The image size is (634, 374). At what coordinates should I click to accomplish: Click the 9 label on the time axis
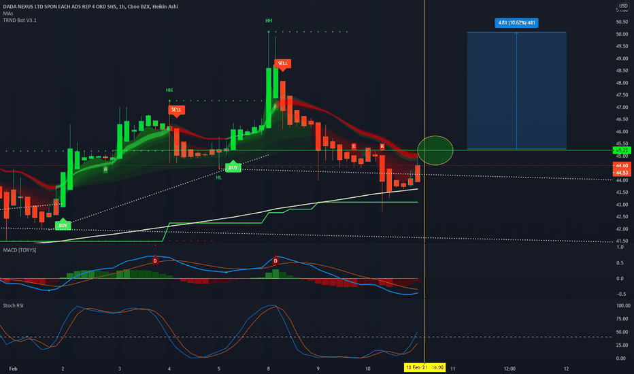318,369
